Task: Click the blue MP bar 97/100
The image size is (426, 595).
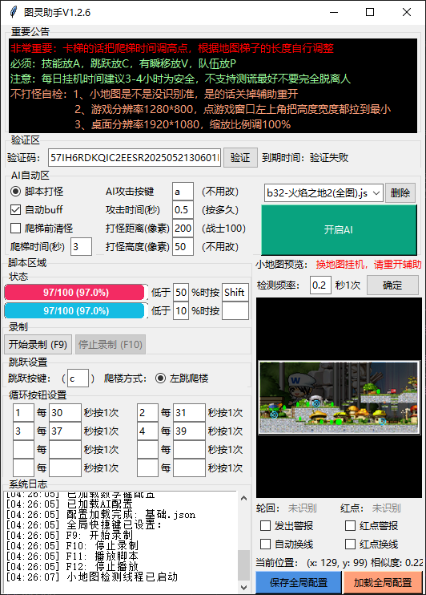Action: click(x=75, y=310)
